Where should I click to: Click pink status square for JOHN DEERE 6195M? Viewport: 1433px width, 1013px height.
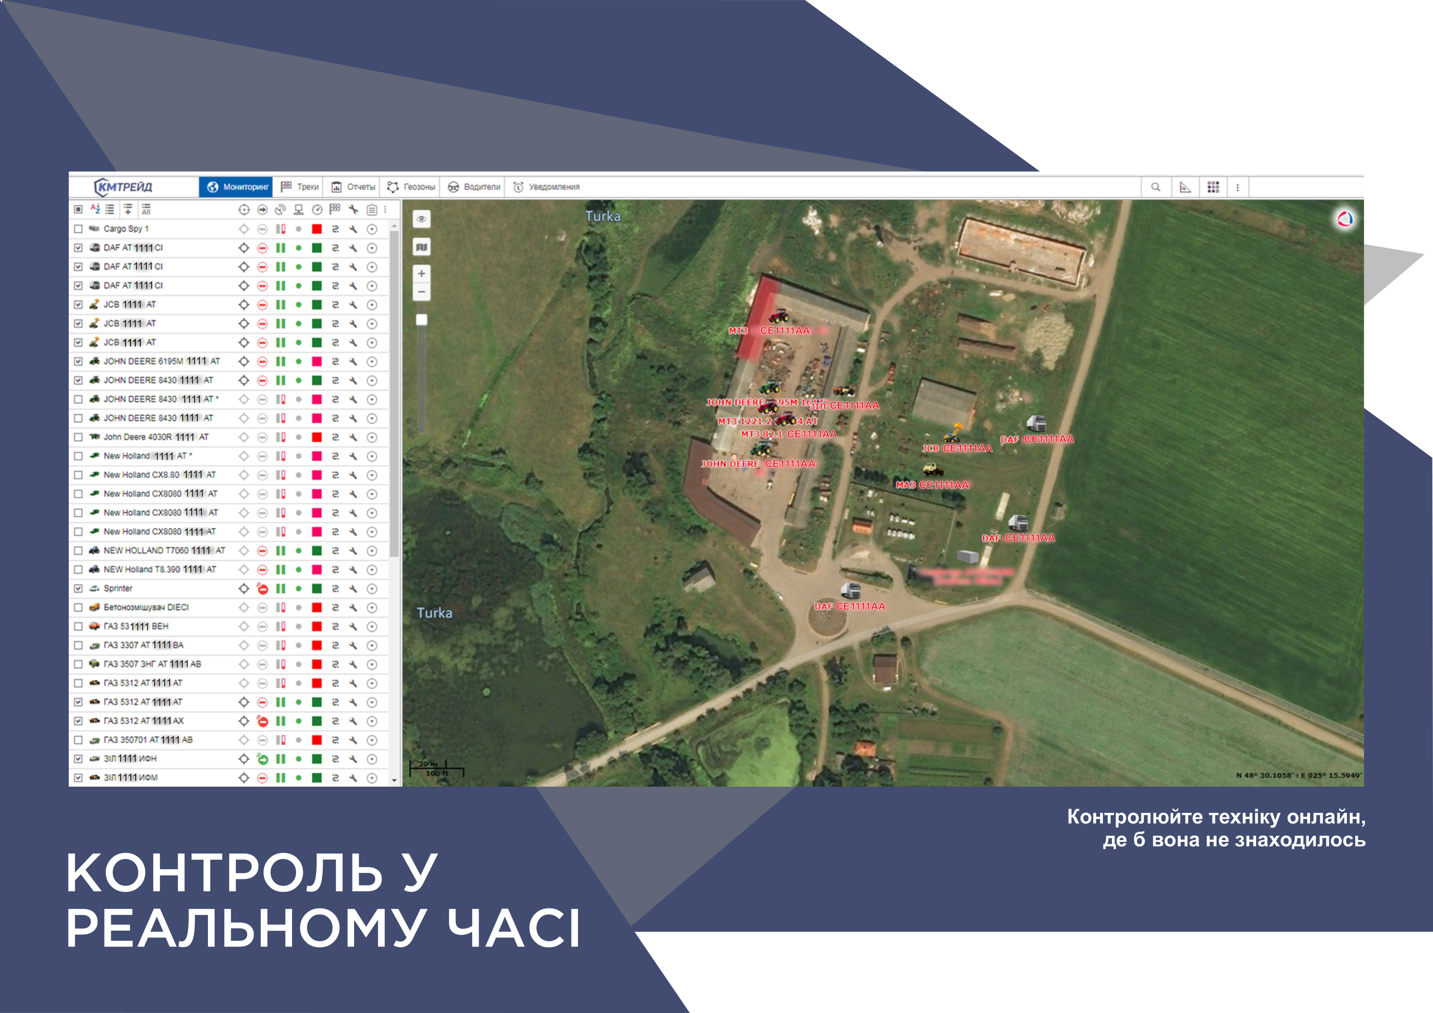pyautogui.click(x=317, y=361)
